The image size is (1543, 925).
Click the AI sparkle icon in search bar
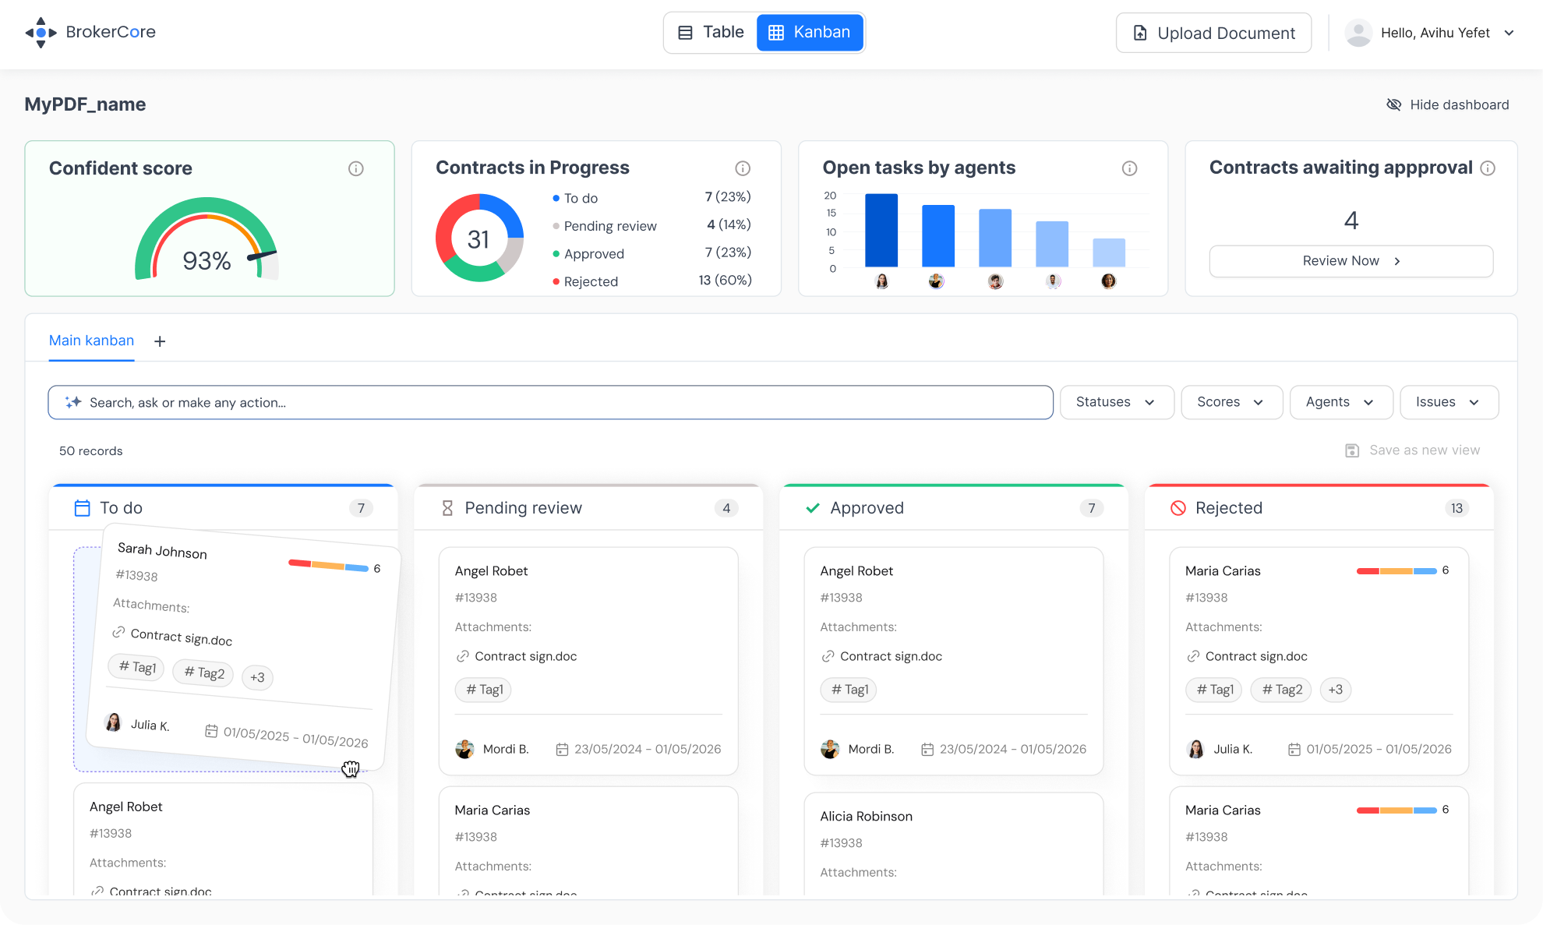(x=73, y=402)
